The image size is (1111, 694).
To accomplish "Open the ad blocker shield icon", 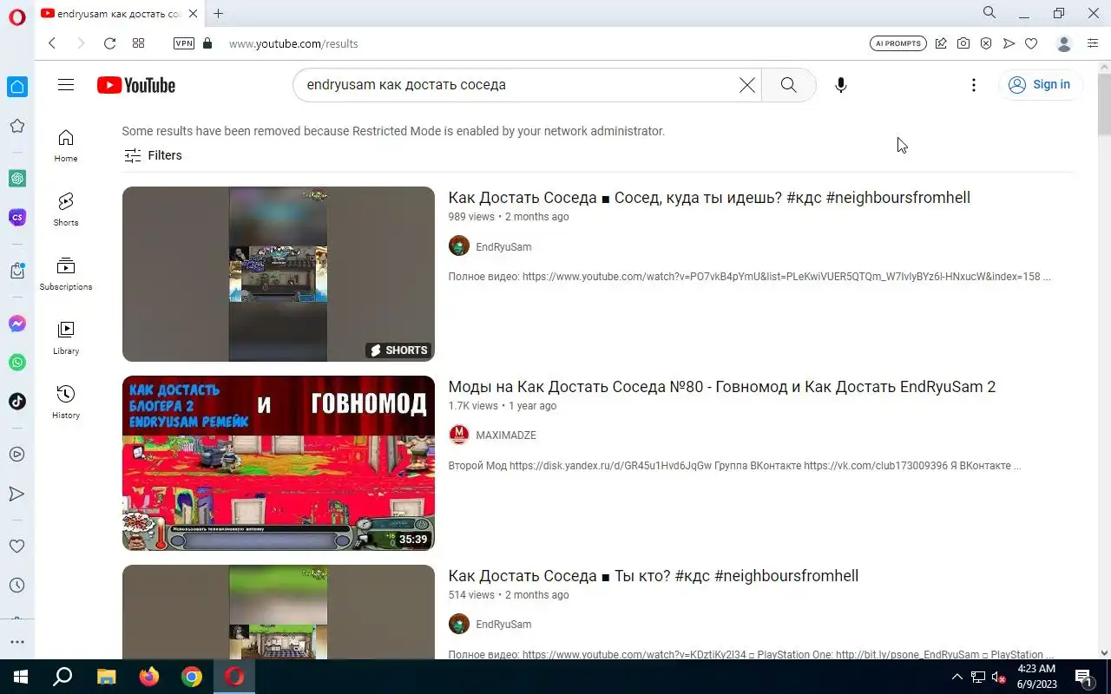I will (x=986, y=43).
